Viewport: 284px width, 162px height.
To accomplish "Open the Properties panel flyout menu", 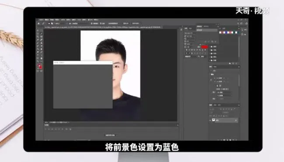I will (239, 67).
